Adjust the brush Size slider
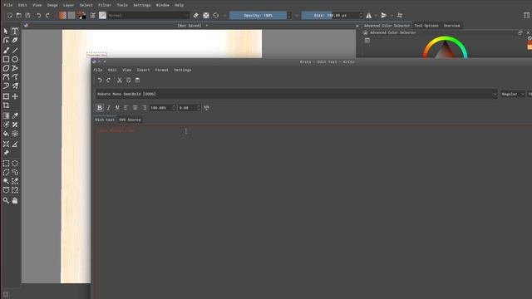 pyautogui.click(x=330, y=15)
